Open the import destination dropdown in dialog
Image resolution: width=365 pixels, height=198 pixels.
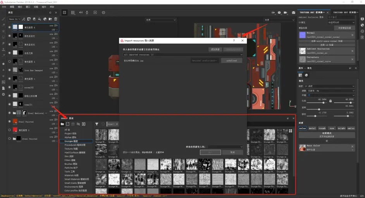pos(226,147)
